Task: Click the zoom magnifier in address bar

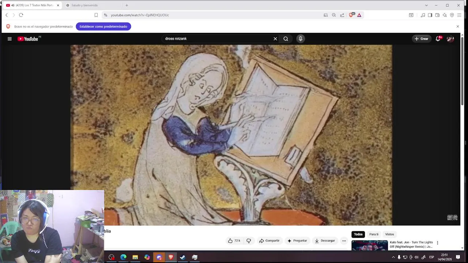Action: (334, 15)
